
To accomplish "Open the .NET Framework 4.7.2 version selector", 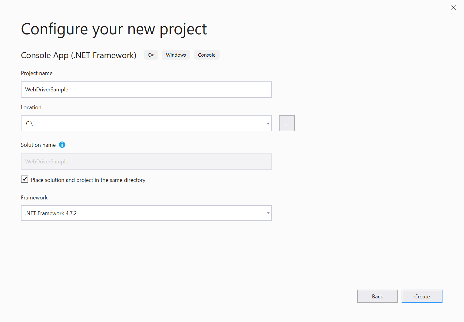I will click(x=268, y=213).
